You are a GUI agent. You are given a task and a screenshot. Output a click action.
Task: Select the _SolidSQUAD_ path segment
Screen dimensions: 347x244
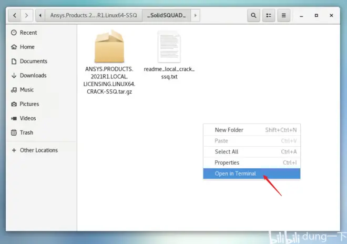tap(167, 15)
